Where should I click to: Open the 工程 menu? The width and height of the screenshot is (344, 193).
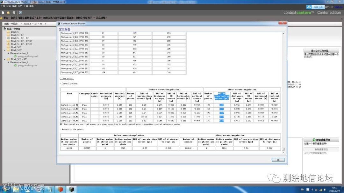(3, 6)
